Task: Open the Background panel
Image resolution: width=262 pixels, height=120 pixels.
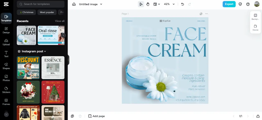Action: [255, 17]
